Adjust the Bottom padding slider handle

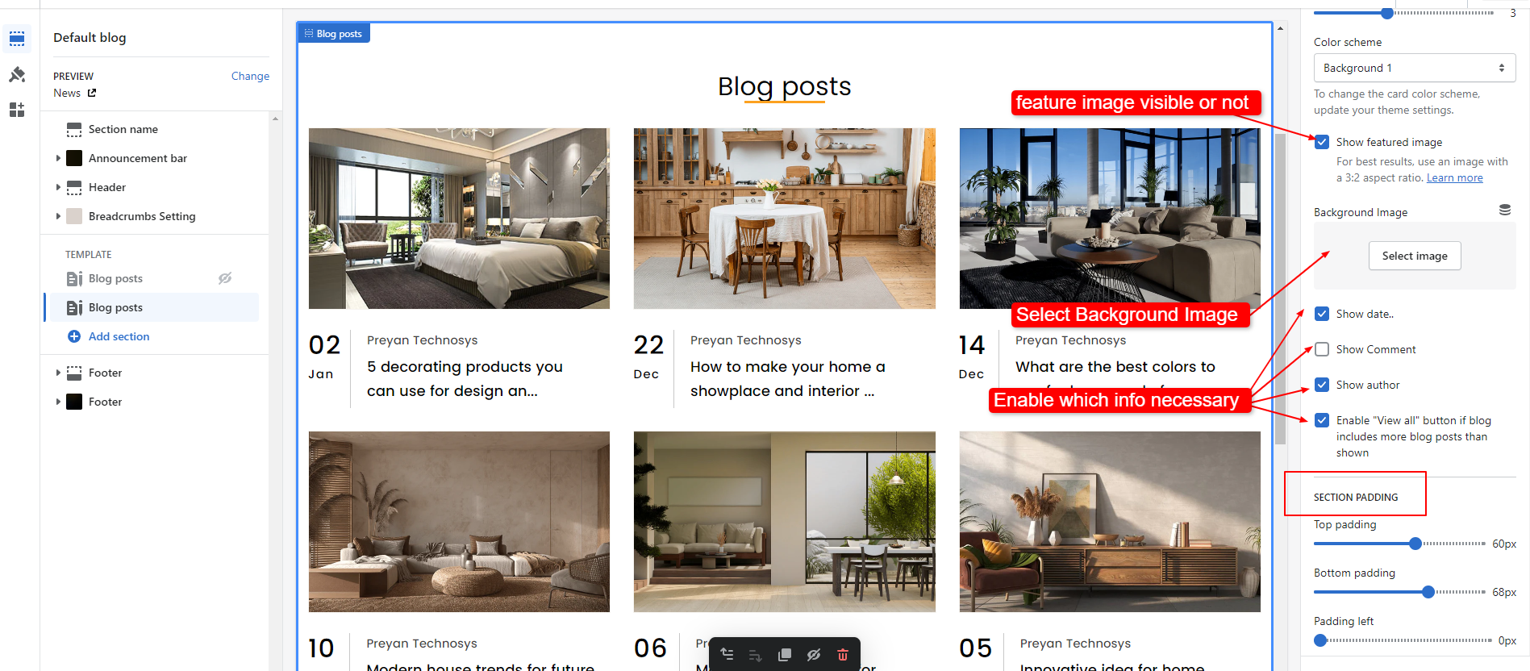tap(1428, 592)
